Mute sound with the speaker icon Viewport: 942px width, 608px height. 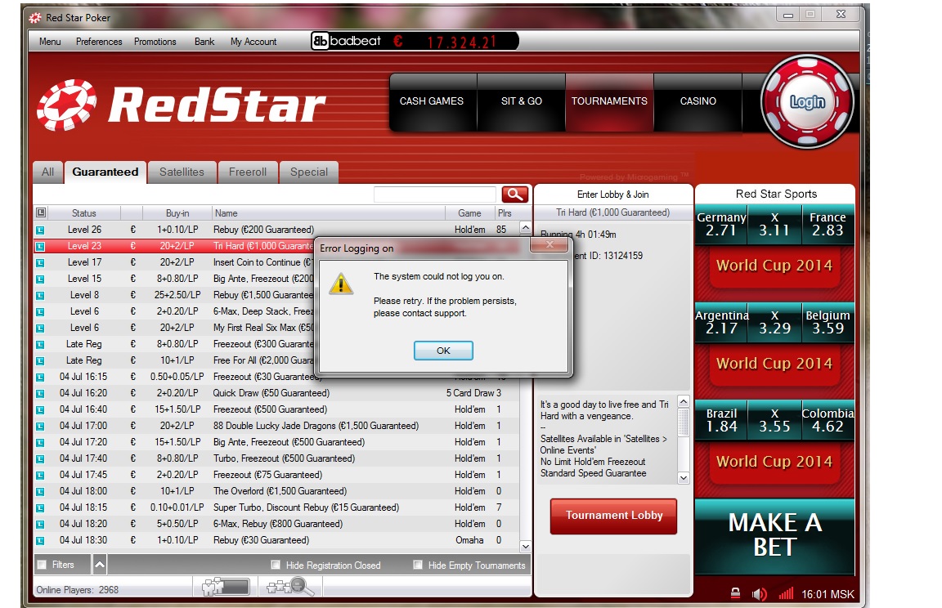point(760,594)
